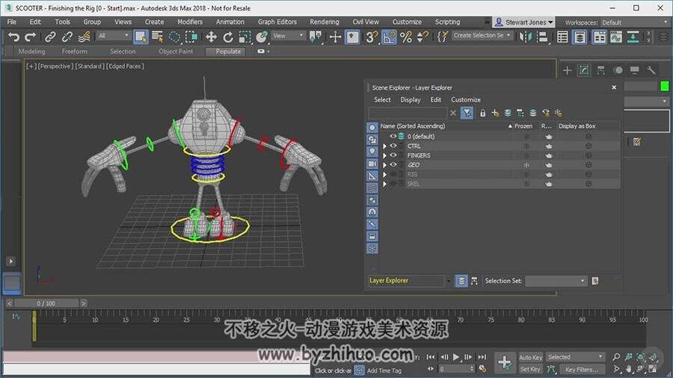This screenshot has height=378, width=673.
Task: Click the Redo arrow in main toolbar
Action: (30, 37)
